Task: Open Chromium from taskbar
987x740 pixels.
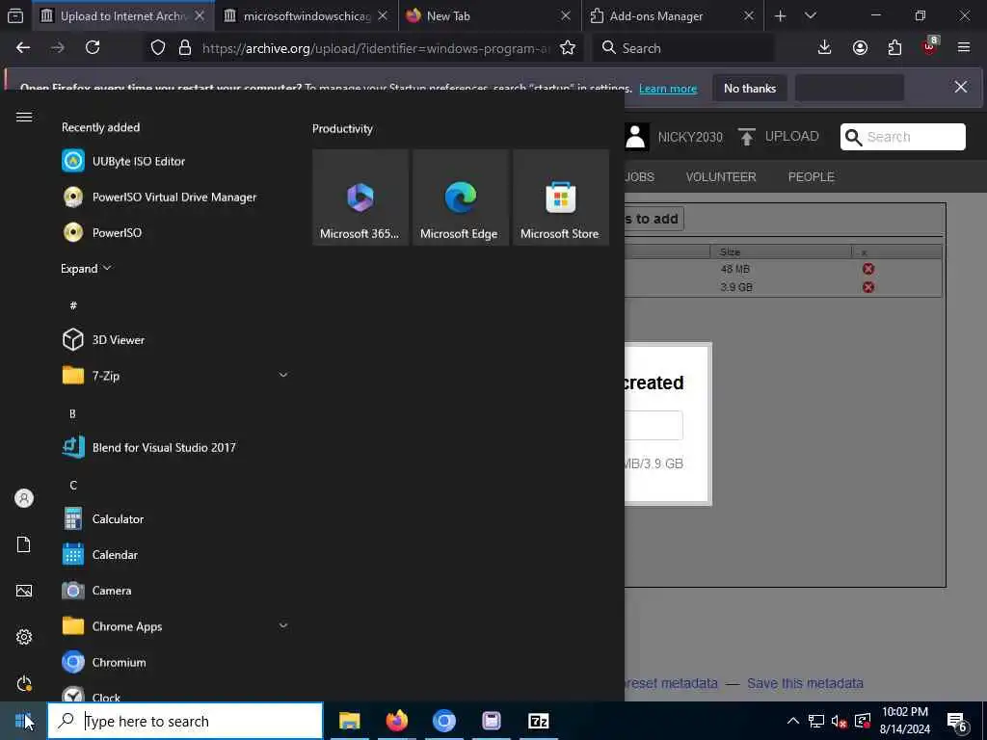Action: click(x=443, y=721)
